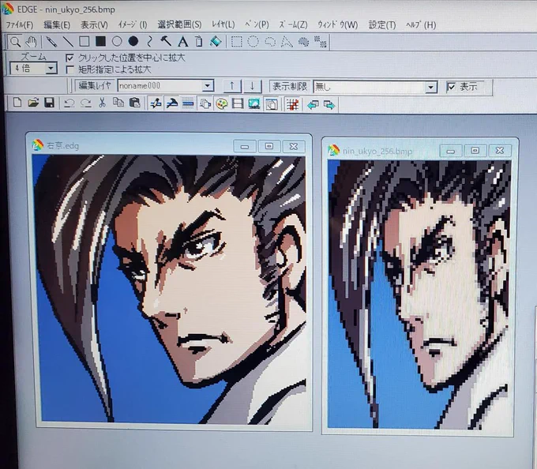Select the straight line tool
The image size is (537, 469).
click(68, 42)
